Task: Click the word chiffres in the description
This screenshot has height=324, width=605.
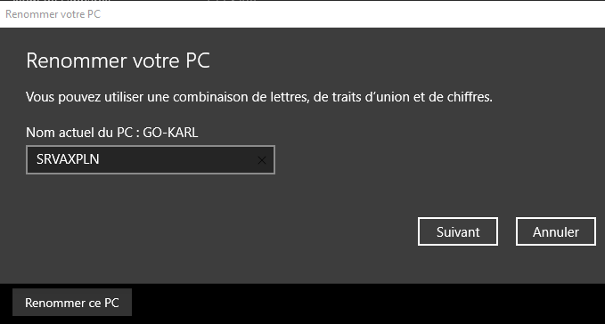Action: tap(470, 97)
